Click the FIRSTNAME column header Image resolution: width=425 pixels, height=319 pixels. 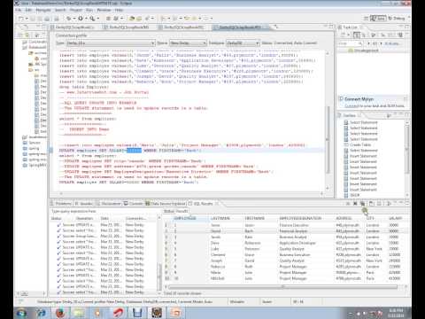point(255,218)
